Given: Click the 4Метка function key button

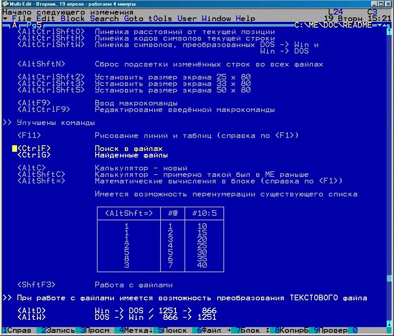Looking at the screenshot, I should pos(136,330).
